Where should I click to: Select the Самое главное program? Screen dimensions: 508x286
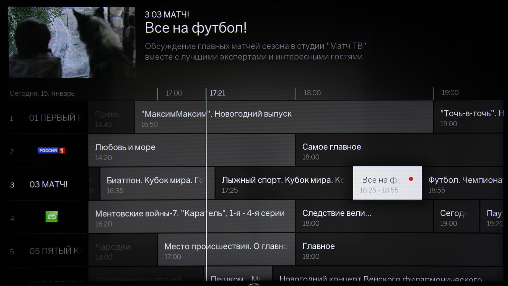pos(400,150)
